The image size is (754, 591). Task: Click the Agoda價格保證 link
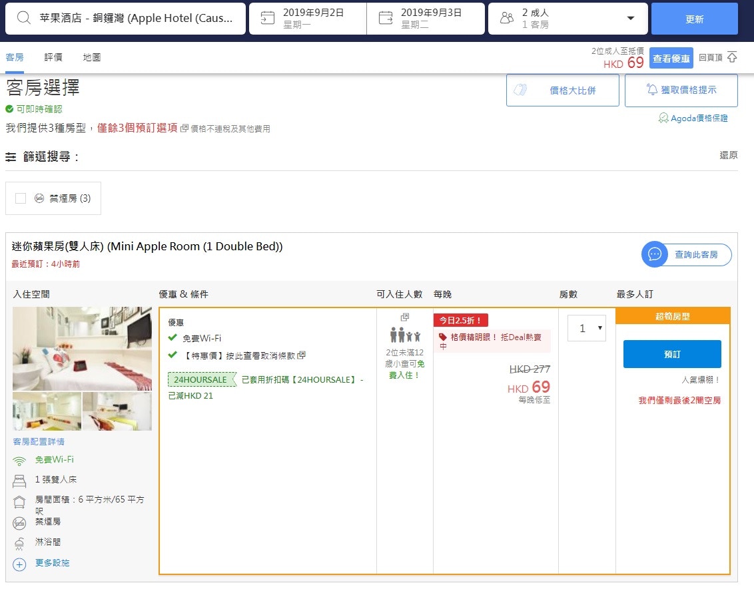pyautogui.click(x=699, y=118)
